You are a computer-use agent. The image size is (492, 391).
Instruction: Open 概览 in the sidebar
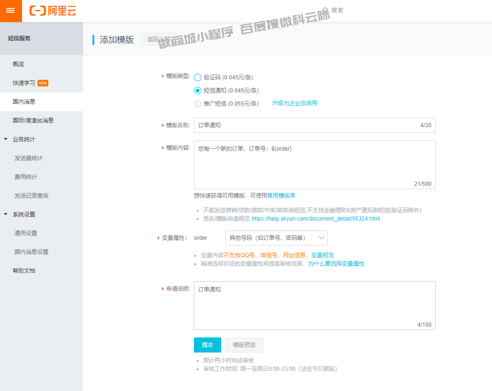(18, 64)
